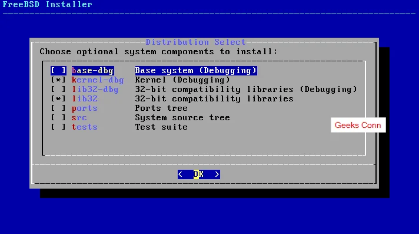Click 'System source tree' description
Screen dimensions: 419x234
click(182, 117)
